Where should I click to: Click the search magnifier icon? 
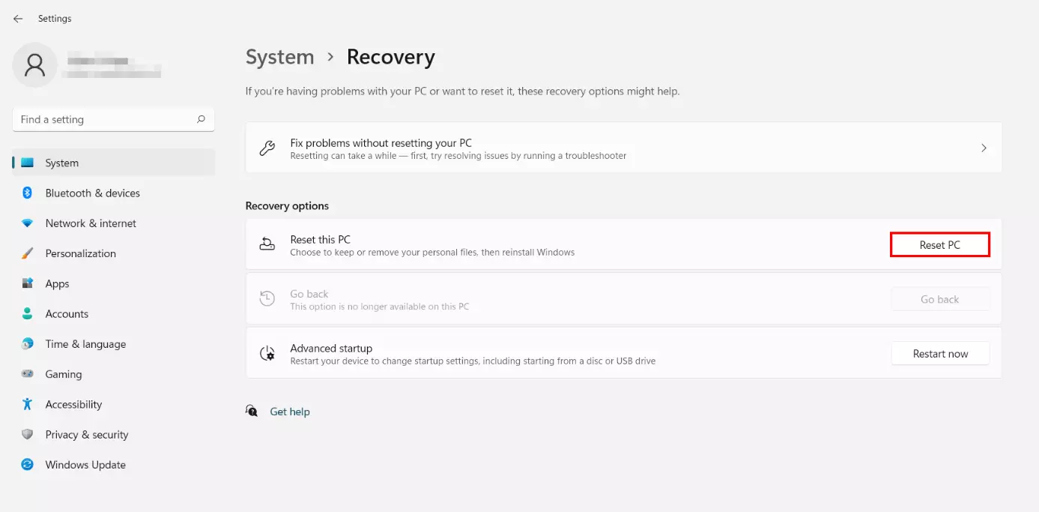[201, 119]
